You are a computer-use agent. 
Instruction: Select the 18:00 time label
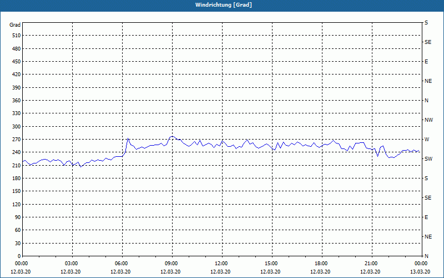click(x=322, y=264)
